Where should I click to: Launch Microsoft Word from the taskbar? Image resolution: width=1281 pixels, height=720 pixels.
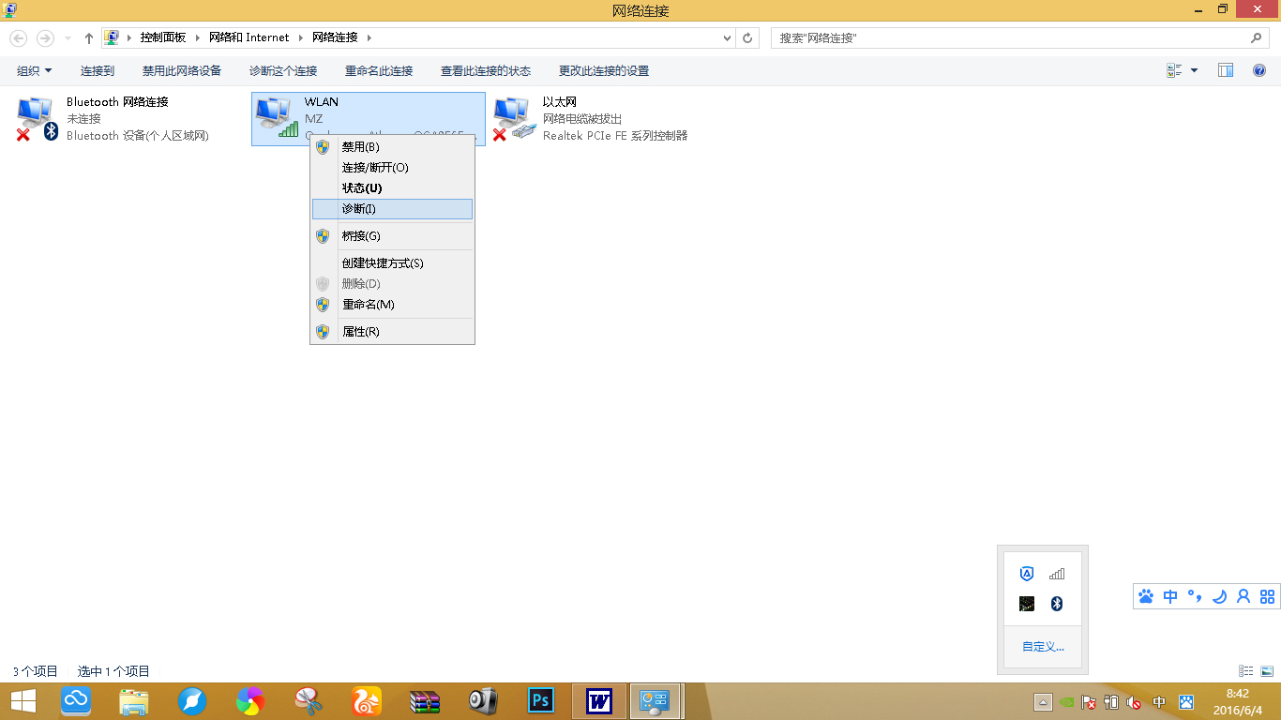(x=598, y=700)
